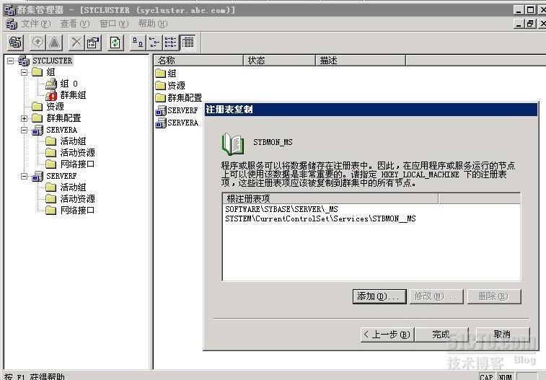Minimize the inner MDI child window
This screenshot has height=380, width=546.
pos(519,24)
